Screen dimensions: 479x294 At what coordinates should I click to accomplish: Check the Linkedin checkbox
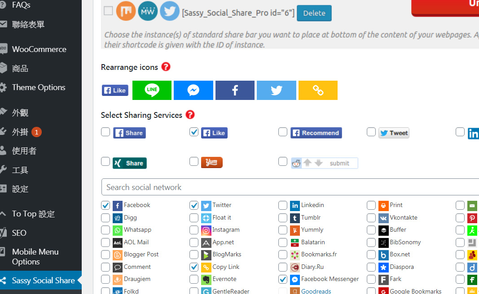point(283,205)
